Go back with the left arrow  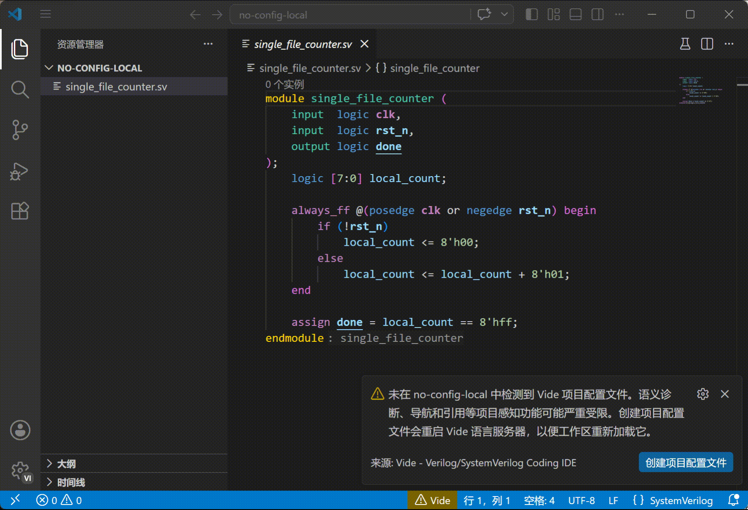pos(195,15)
